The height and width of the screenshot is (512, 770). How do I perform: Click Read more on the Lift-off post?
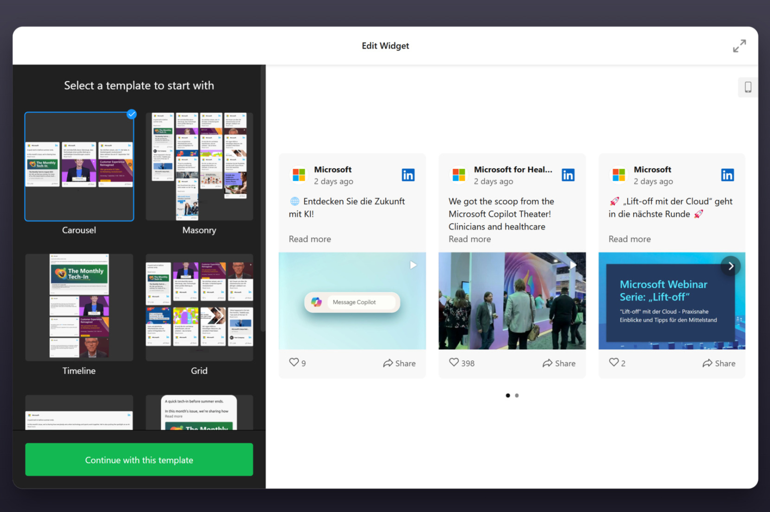[629, 239]
